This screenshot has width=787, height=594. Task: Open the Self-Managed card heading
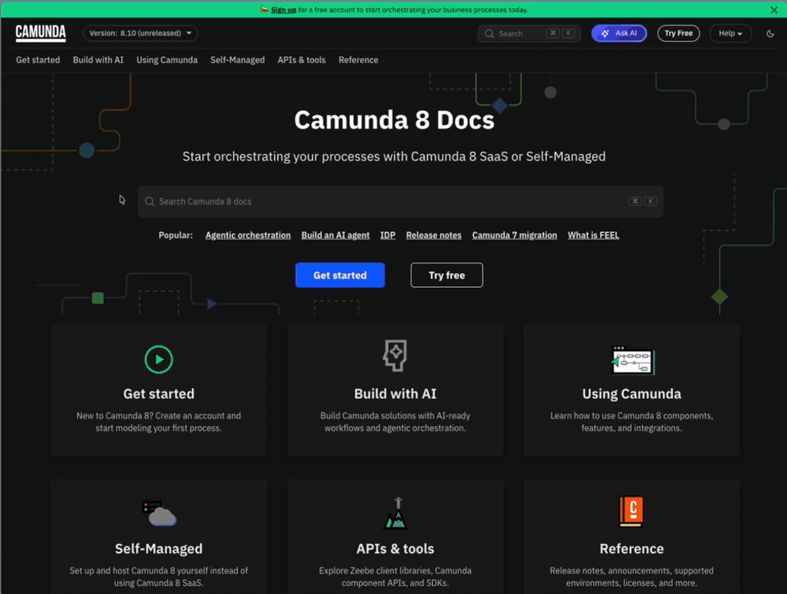click(158, 549)
